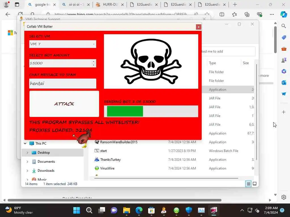The image size is (290, 217).
Task: Open the Edge sidebar search icon
Action: [x=284, y=26]
